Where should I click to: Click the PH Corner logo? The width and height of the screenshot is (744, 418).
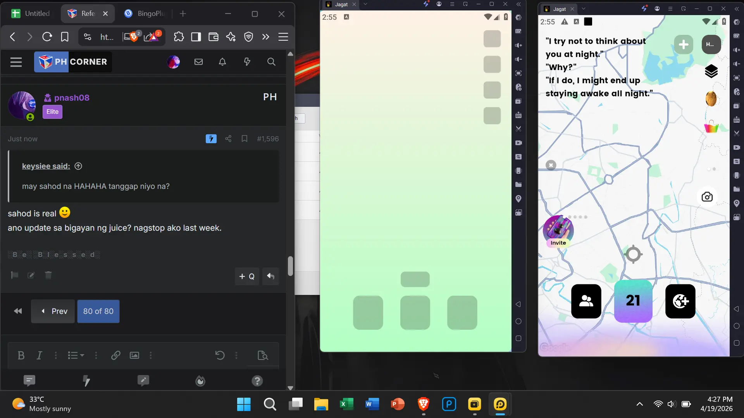(x=73, y=62)
